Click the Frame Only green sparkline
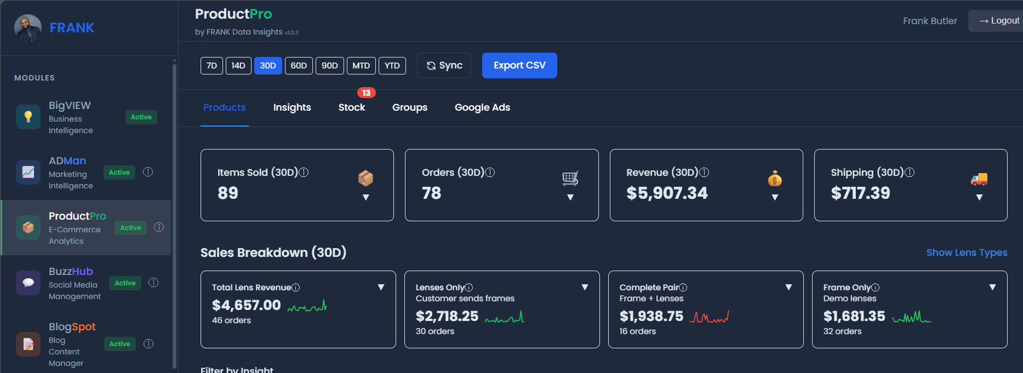The height and width of the screenshot is (373, 1023). tap(912, 317)
